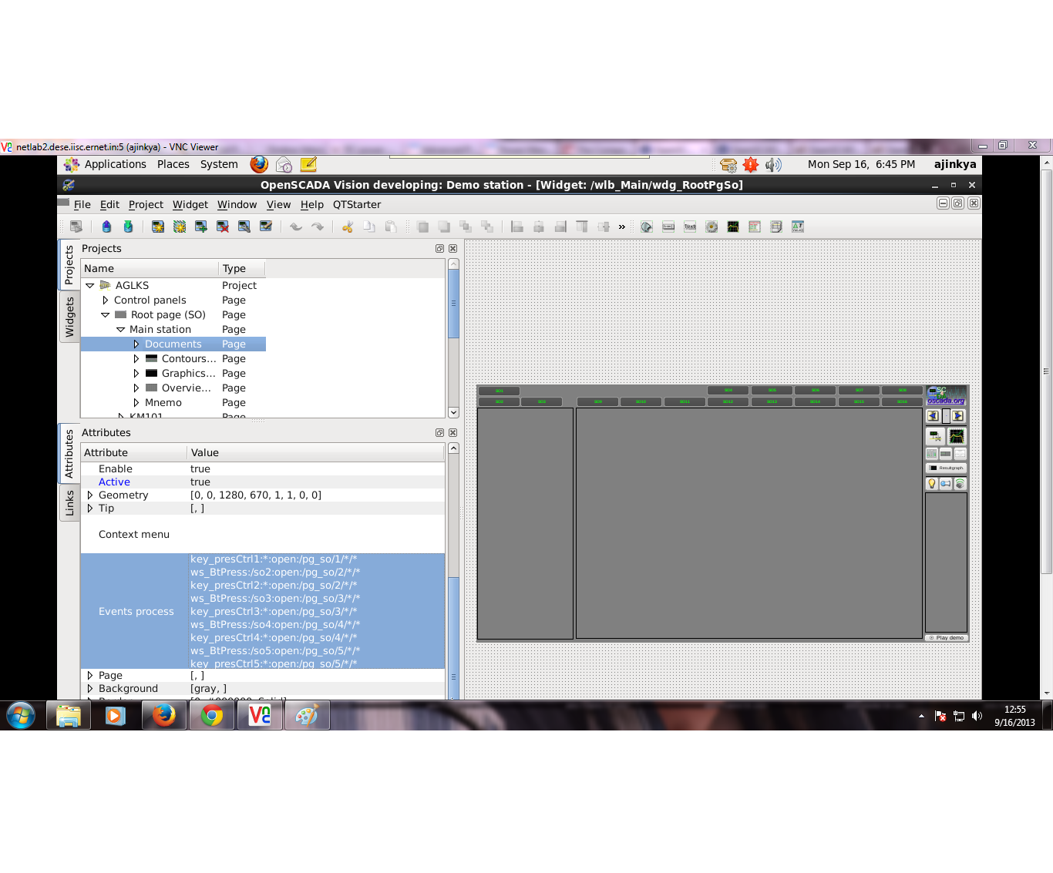Click the delete visual item icon
The height and width of the screenshot is (873, 1053).
point(223,227)
